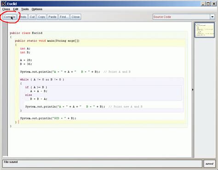
Task: Click the breakpoint margin left of code
Action: pyautogui.click(x=5, y=89)
